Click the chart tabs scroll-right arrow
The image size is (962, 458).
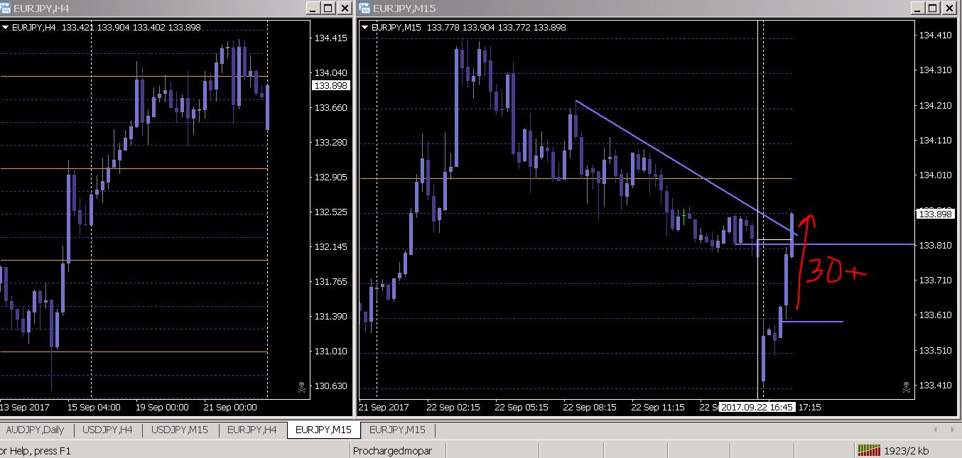coord(951,430)
